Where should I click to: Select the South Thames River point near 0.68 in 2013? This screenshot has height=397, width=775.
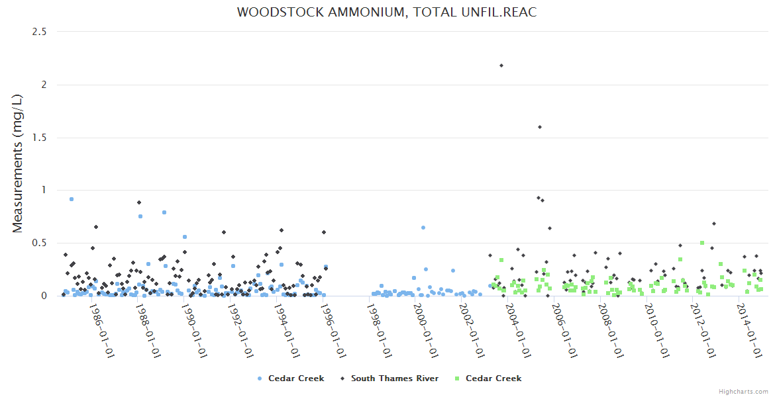pyautogui.click(x=713, y=224)
